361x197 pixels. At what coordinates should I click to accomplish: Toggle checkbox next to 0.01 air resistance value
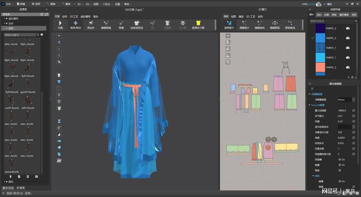point(354,116)
